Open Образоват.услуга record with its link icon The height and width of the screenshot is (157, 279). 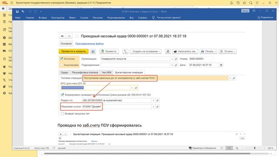(x=157, y=106)
